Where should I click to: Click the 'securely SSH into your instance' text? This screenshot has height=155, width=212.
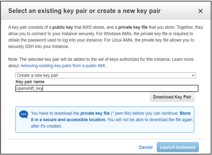(x=39, y=46)
